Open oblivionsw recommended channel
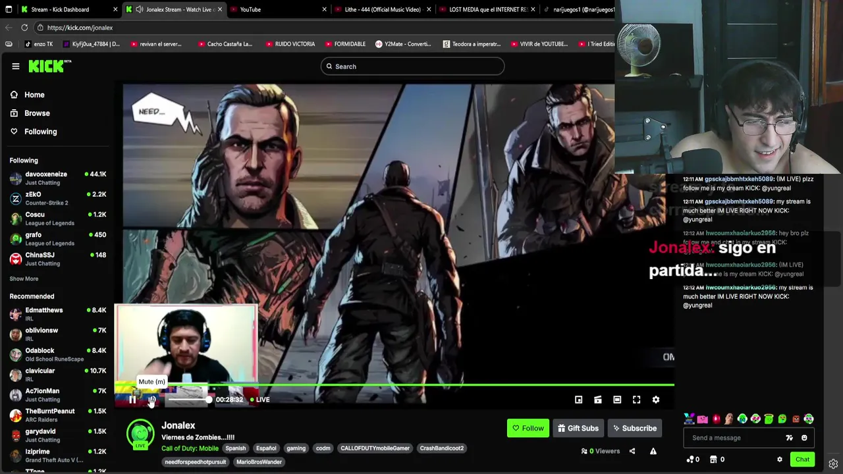 pyautogui.click(x=58, y=334)
